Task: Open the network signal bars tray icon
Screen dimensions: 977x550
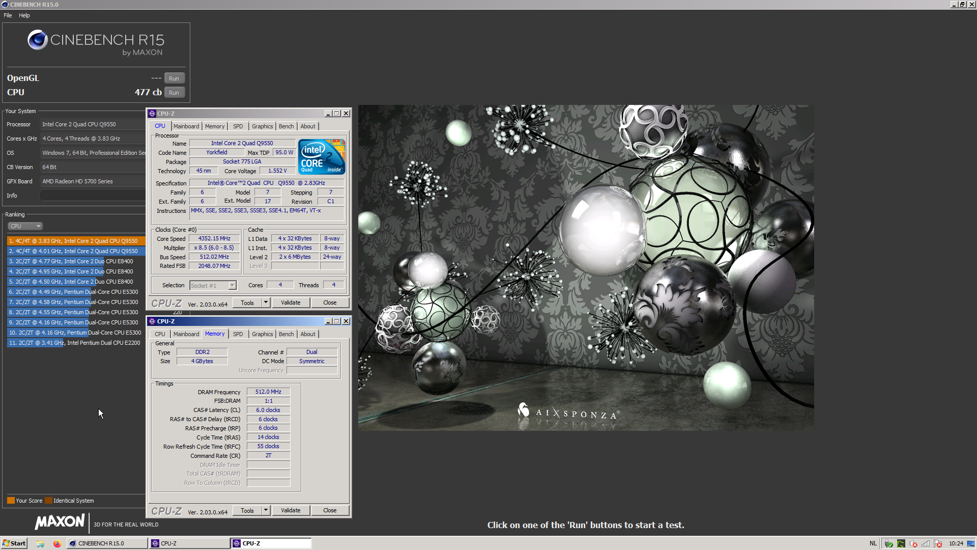Action: (x=926, y=543)
